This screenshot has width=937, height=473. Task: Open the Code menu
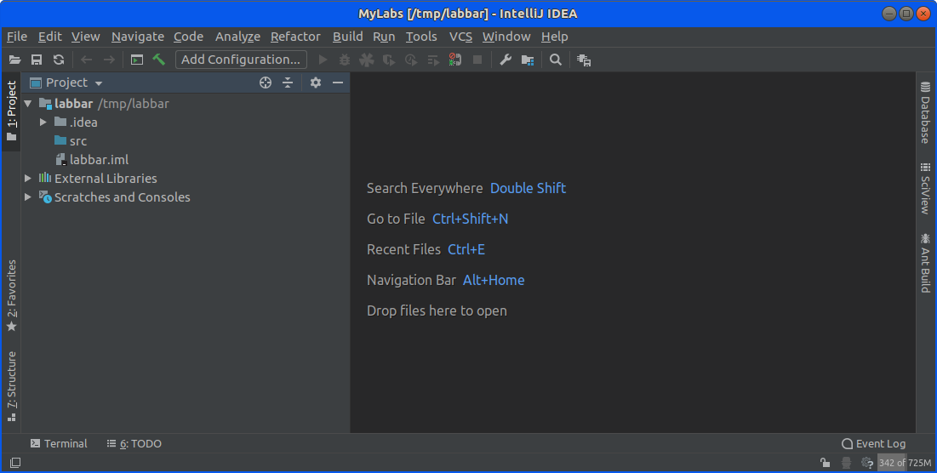coord(188,37)
